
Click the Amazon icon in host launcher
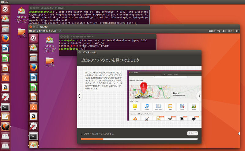(5, 87)
